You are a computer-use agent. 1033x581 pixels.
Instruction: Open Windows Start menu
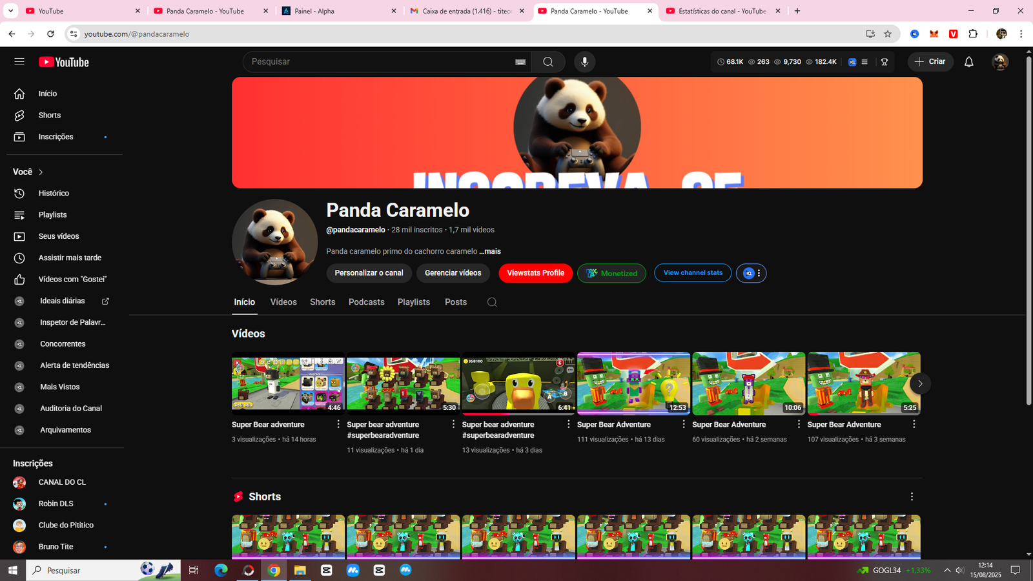click(12, 570)
